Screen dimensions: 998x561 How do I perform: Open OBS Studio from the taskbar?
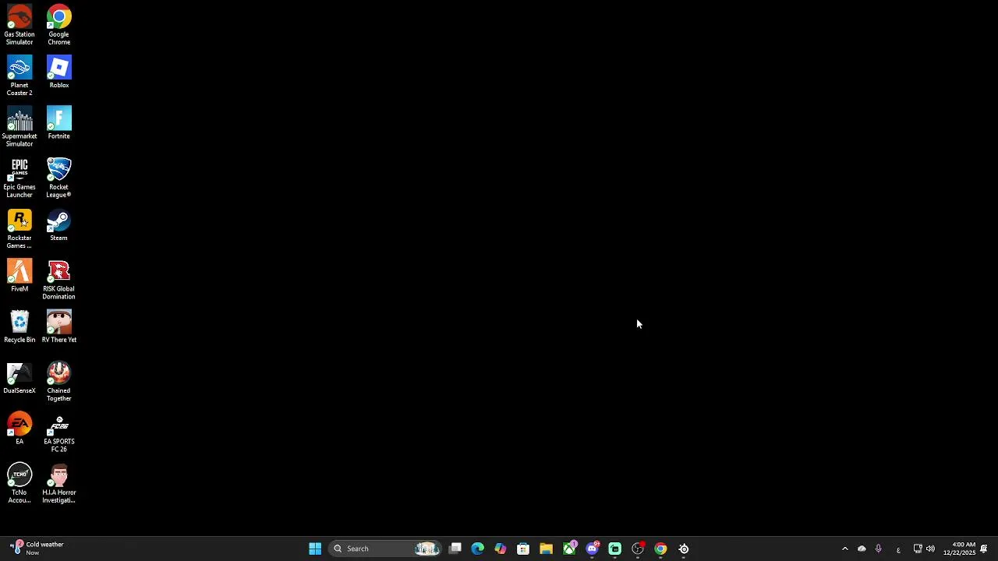(638, 549)
